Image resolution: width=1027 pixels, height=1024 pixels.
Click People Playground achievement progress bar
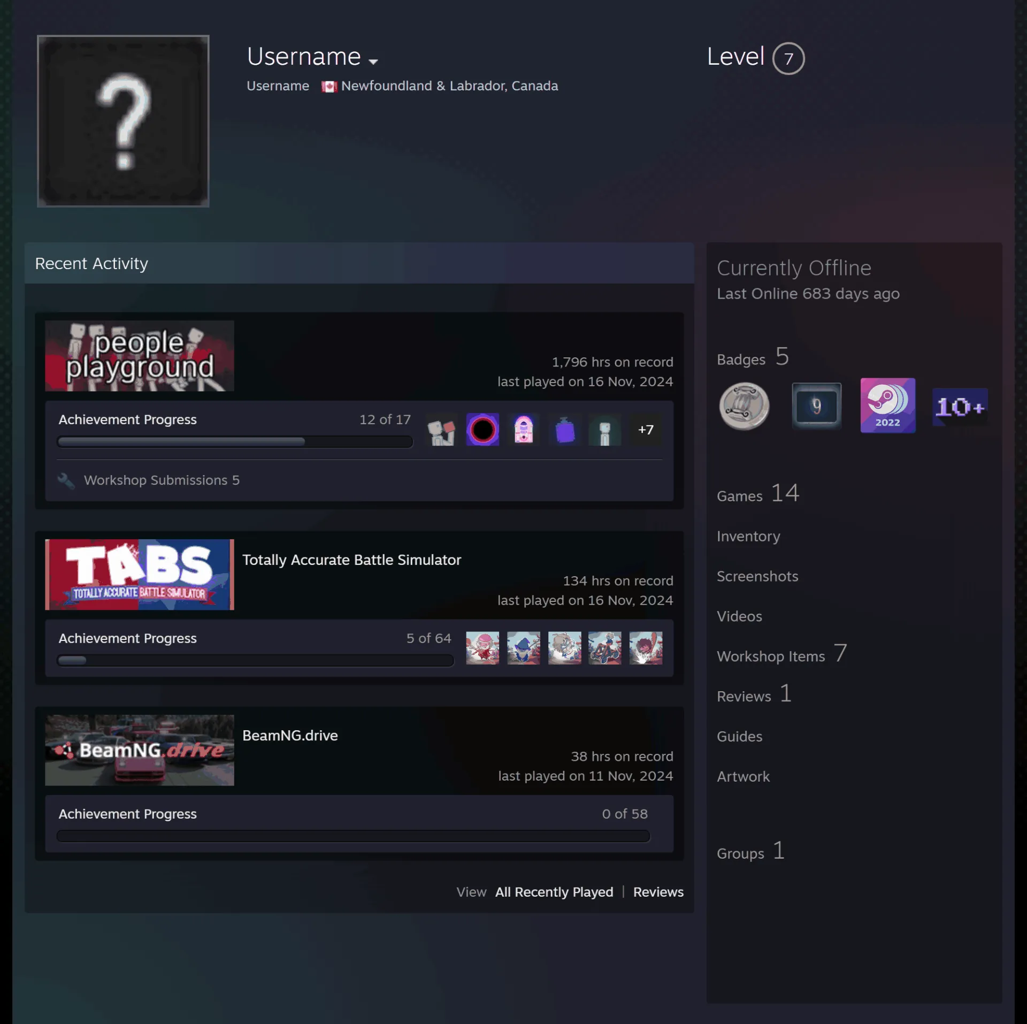[x=235, y=442]
